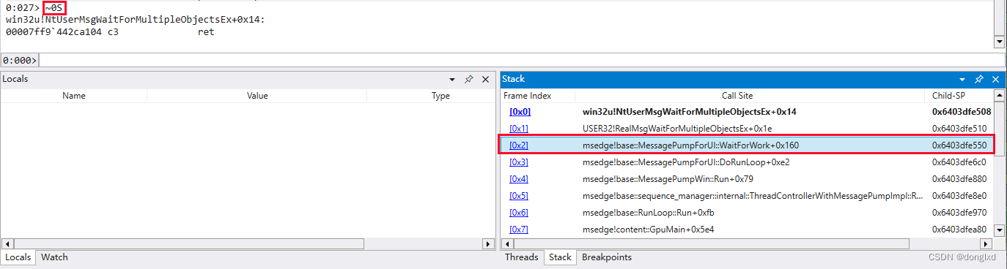Switch to the Watch tab
The height and width of the screenshot is (269, 1007).
pos(54,257)
